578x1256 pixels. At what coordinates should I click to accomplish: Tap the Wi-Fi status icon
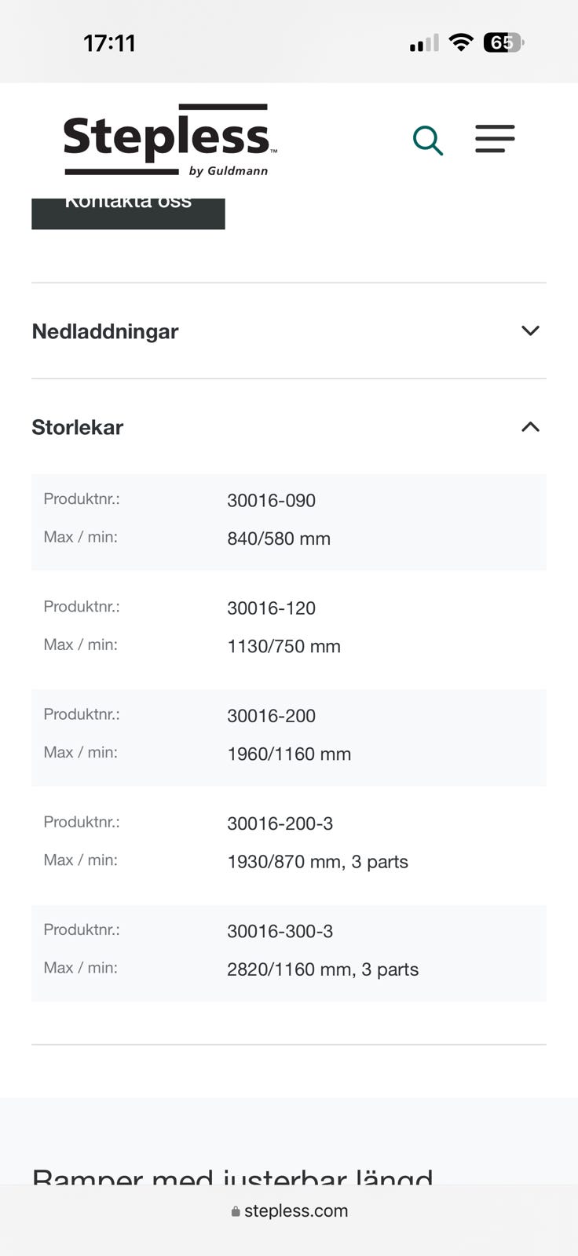pyautogui.click(x=461, y=42)
